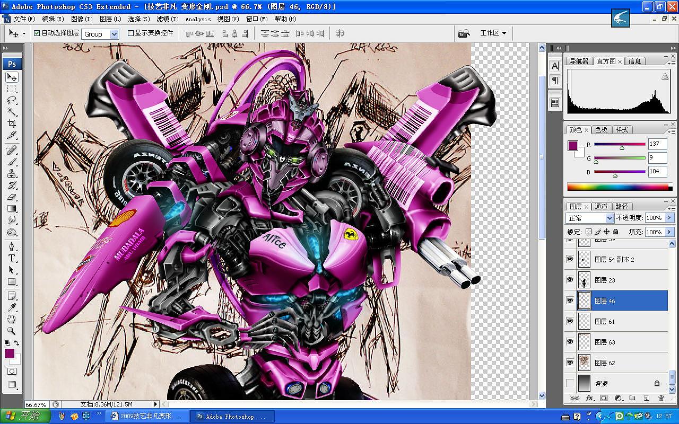
Task: Toggle eye icon for 图层 63
Action: click(x=570, y=342)
